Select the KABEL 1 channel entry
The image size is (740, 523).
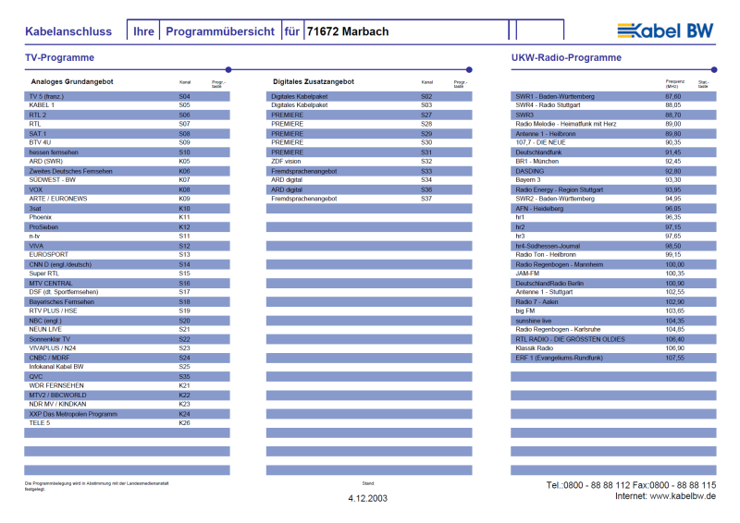pos(42,105)
